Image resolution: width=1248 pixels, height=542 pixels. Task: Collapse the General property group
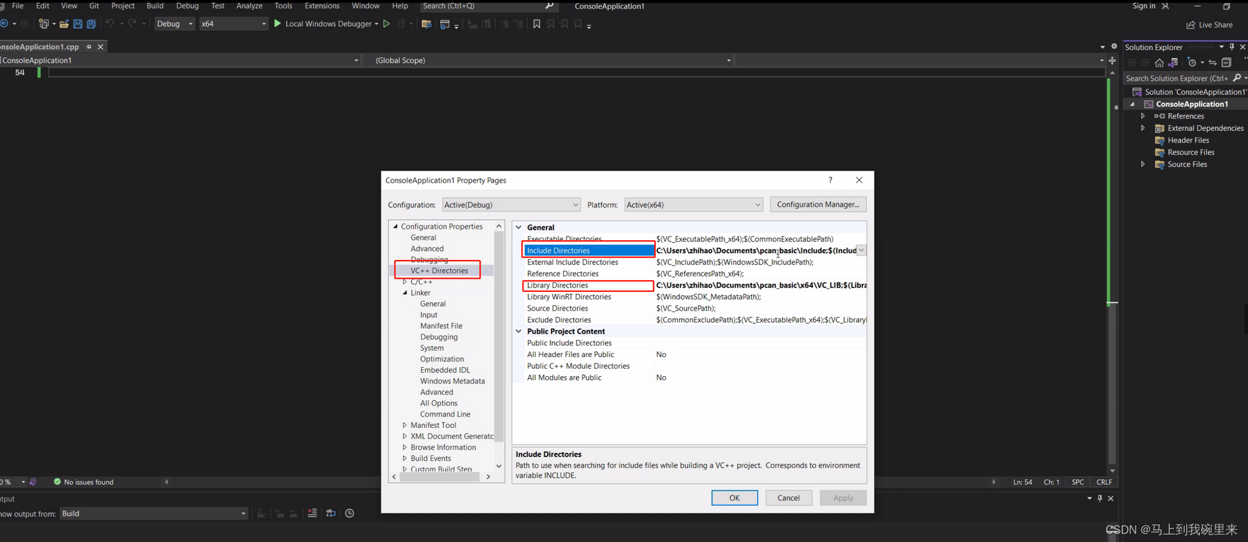(x=519, y=228)
